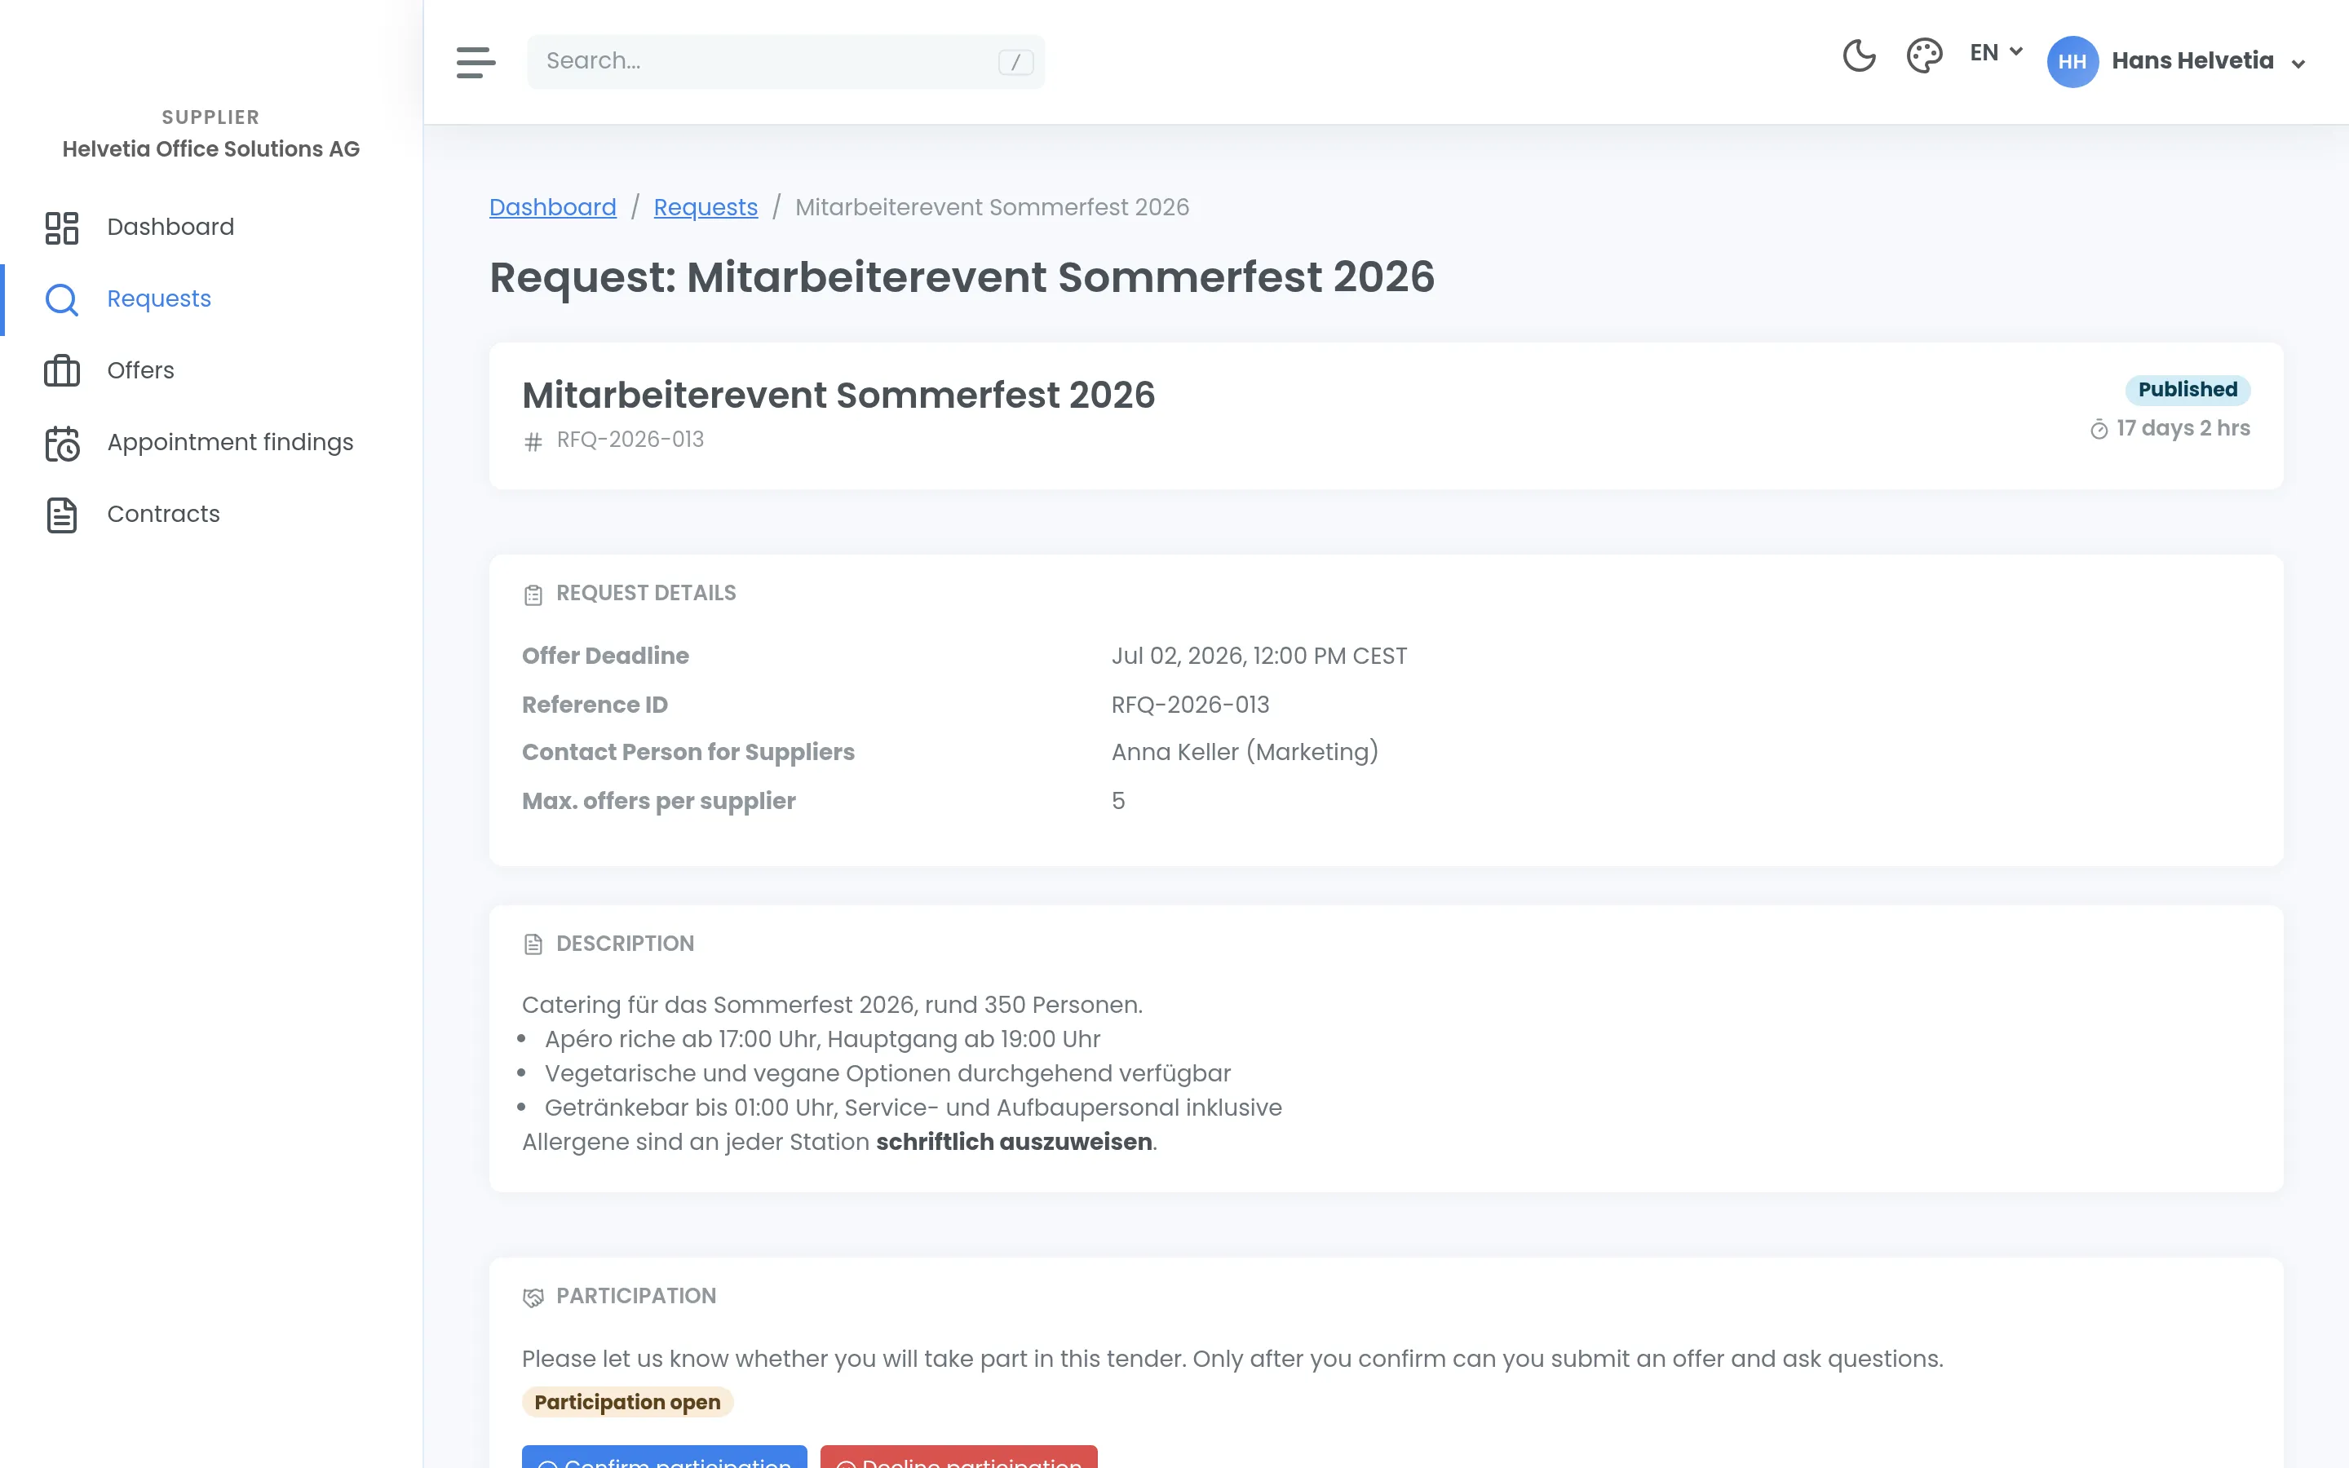Open Appointment findings in the sidebar

(211, 443)
